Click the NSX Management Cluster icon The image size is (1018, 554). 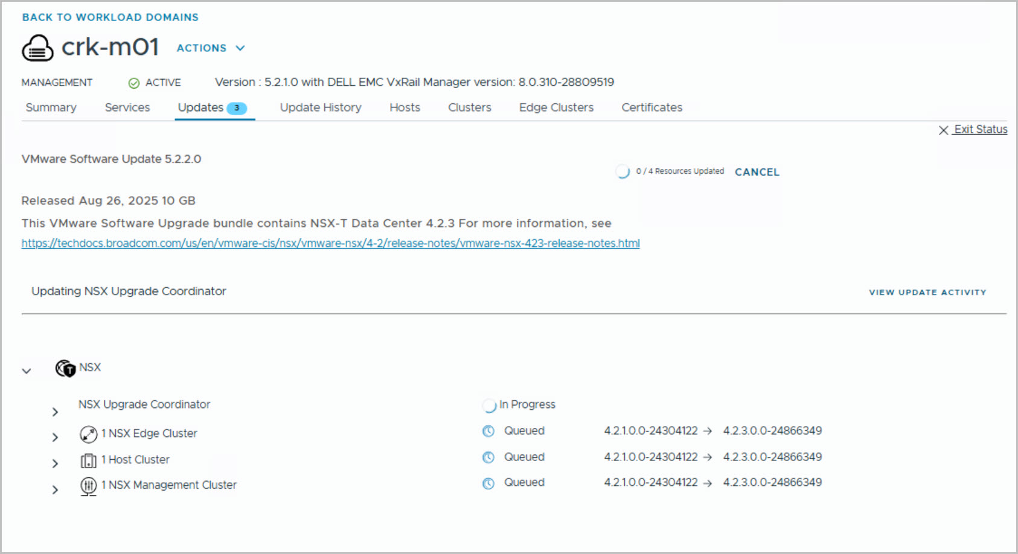88,486
